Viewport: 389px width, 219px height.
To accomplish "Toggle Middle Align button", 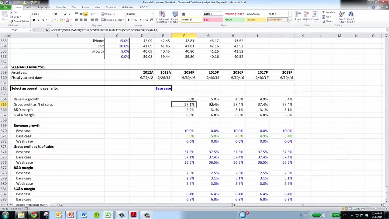I will [x=81, y=14].
